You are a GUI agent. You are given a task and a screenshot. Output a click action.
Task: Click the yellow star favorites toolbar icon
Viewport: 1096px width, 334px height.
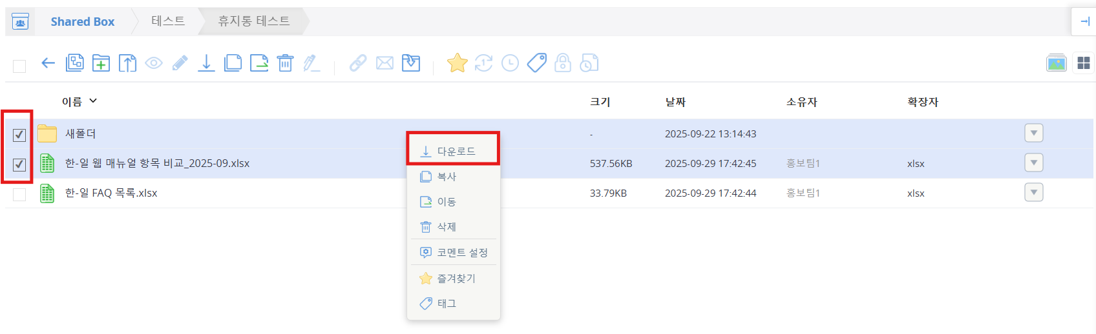click(x=457, y=63)
